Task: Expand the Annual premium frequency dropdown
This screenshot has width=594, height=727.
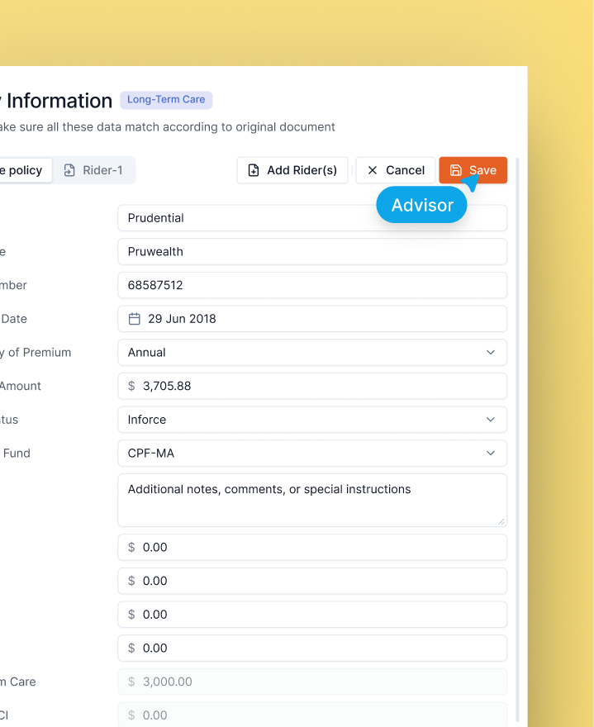Action: click(x=490, y=353)
